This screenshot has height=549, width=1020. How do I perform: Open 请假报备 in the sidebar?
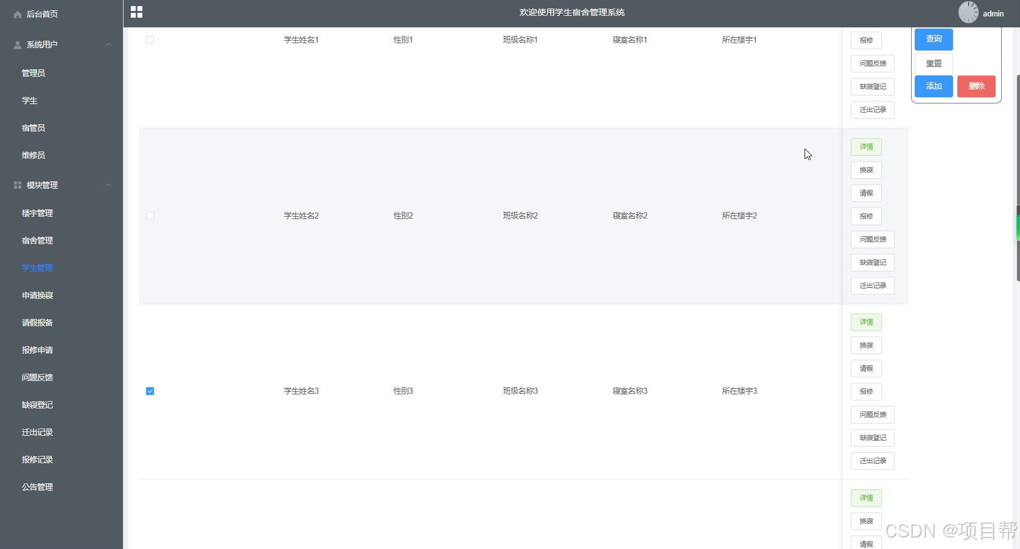click(37, 323)
